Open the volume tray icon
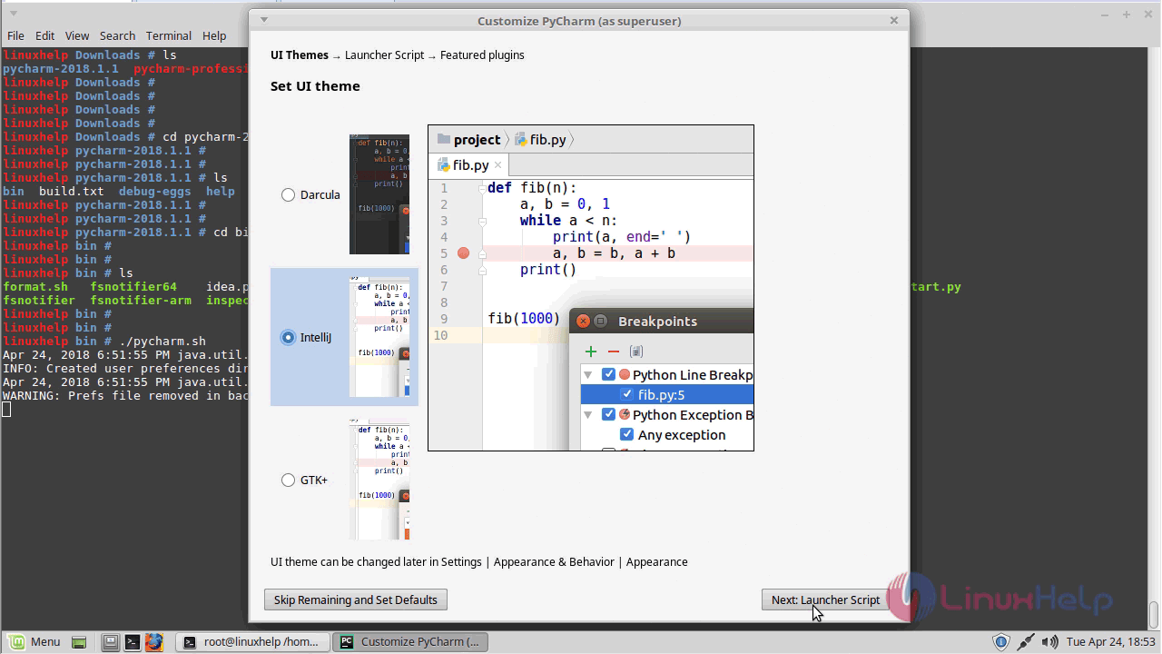Viewport: 1162px width, 654px height. pos(1049,641)
